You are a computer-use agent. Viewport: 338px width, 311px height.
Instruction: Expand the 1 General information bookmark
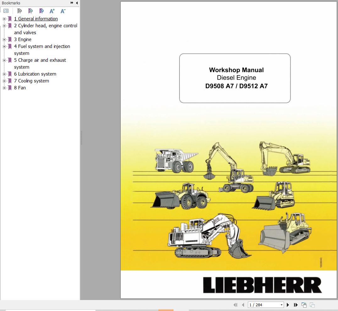tap(4, 19)
